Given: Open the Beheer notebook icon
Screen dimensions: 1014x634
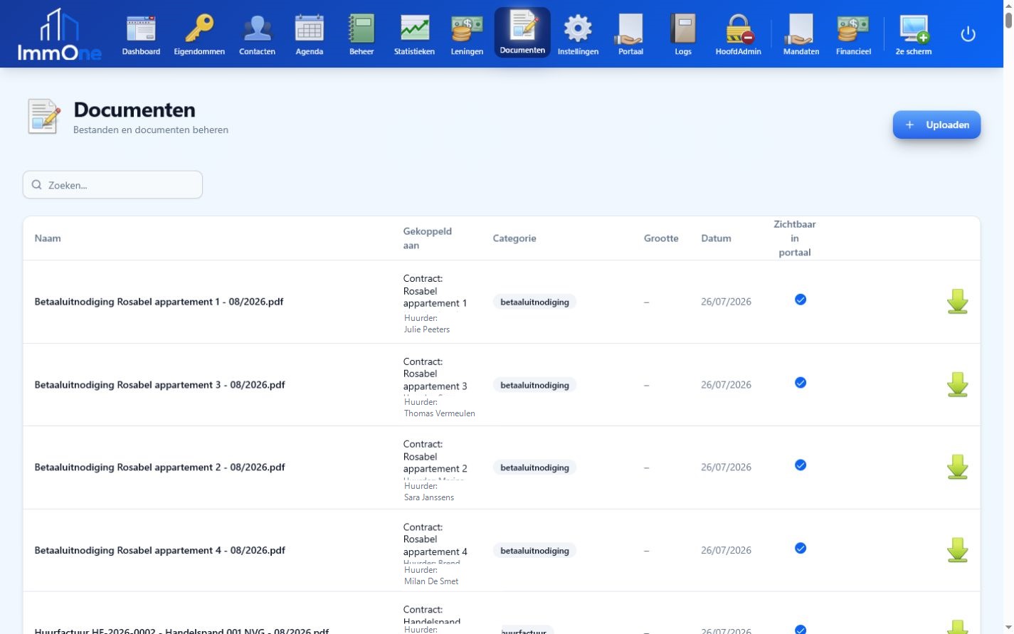Looking at the screenshot, I should click(361, 34).
